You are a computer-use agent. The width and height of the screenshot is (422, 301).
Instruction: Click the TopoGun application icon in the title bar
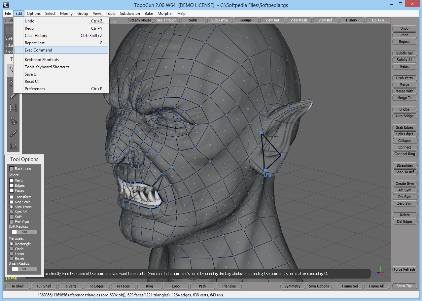click(6, 5)
